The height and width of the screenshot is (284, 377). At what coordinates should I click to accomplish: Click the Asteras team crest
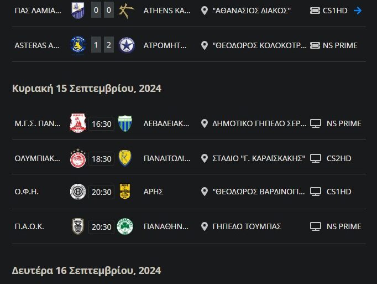click(x=78, y=45)
